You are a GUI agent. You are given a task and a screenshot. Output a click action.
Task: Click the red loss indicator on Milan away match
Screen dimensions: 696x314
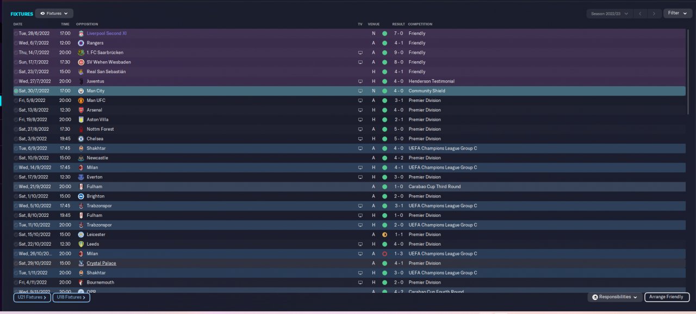pos(384,254)
